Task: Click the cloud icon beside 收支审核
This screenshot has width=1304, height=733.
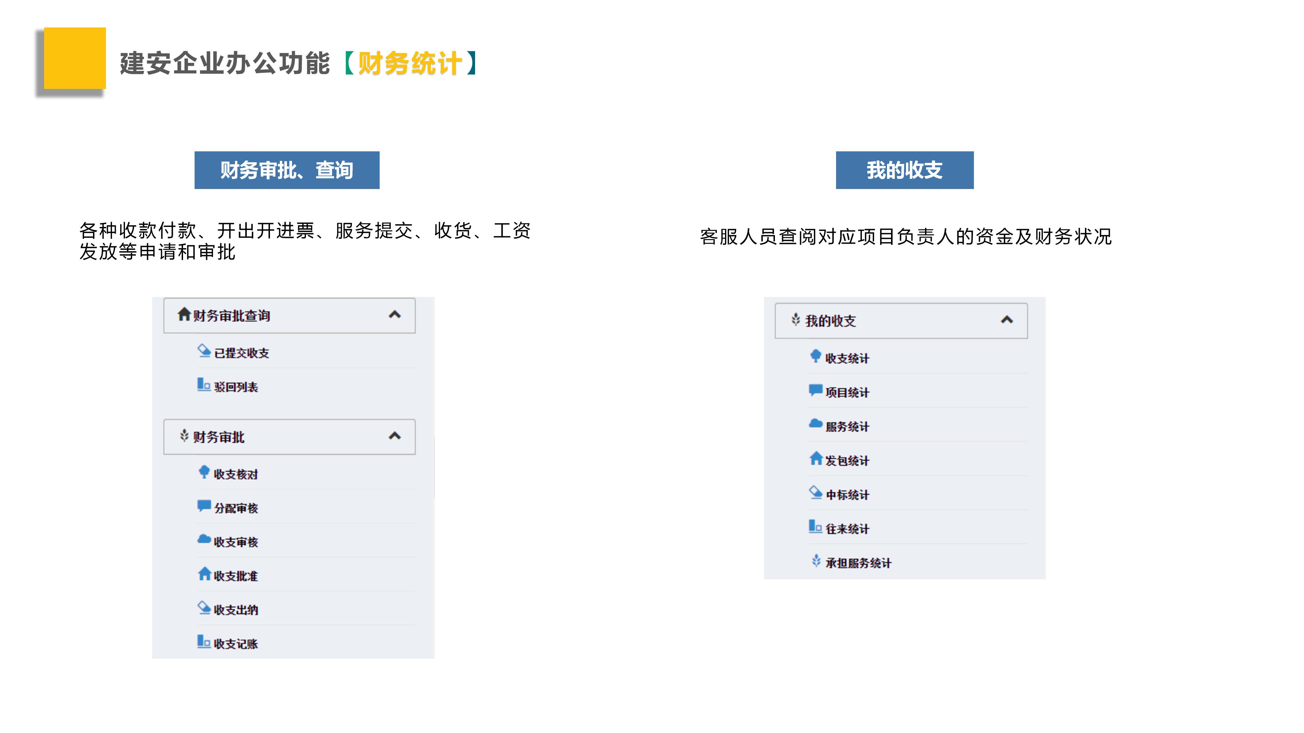Action: 204,539
